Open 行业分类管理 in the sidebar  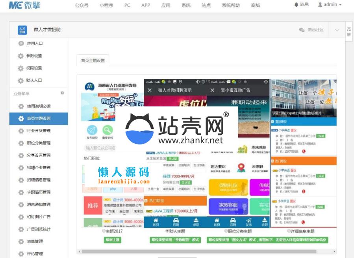(39, 131)
